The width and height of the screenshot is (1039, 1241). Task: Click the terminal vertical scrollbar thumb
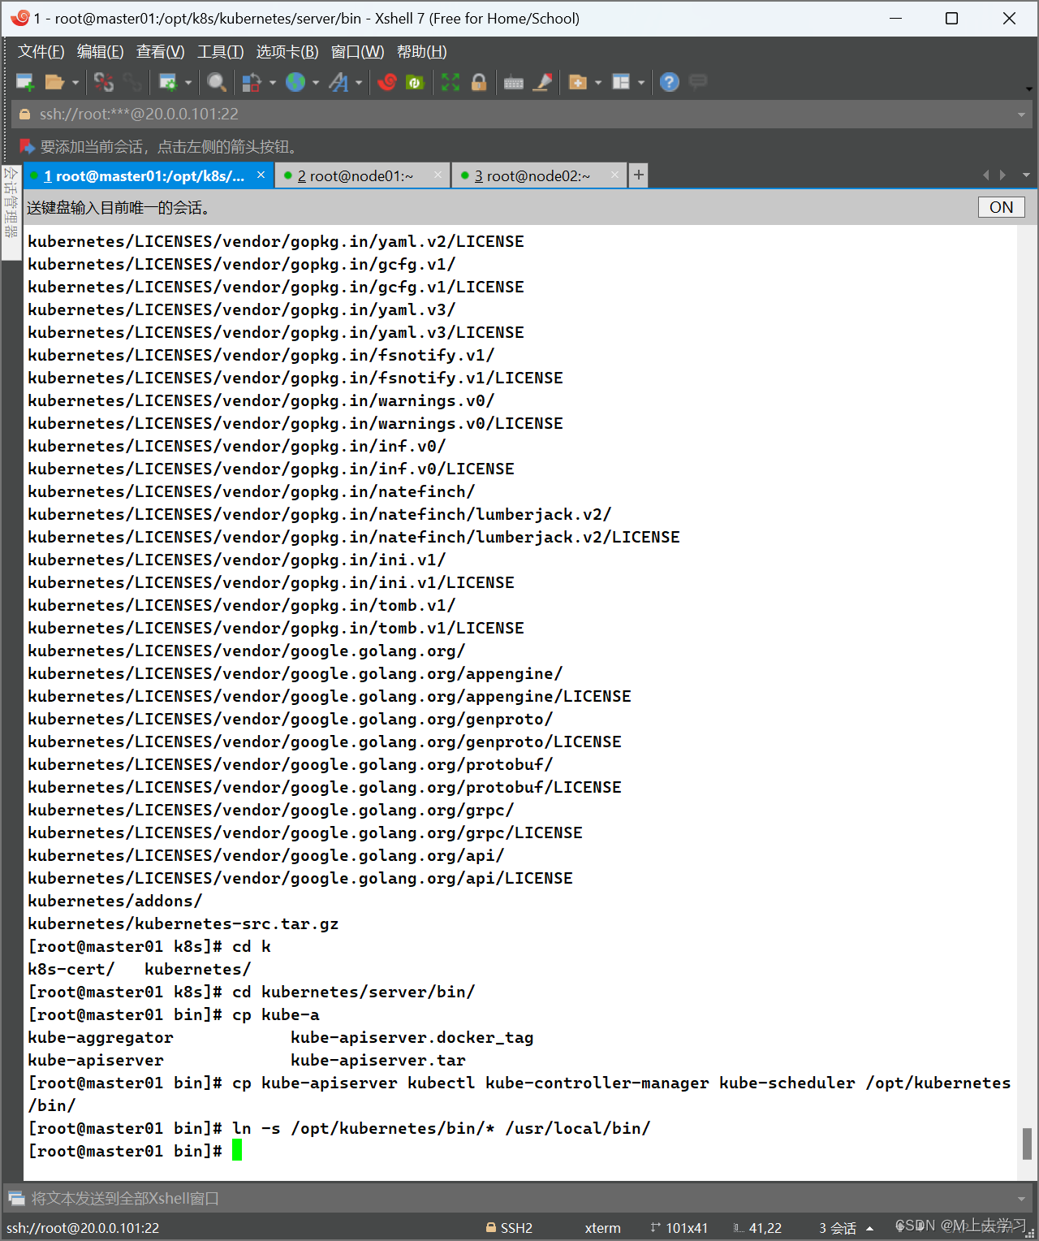tap(1027, 1144)
